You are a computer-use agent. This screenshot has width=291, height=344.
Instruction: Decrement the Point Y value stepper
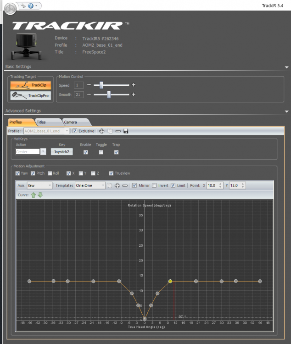point(243,187)
